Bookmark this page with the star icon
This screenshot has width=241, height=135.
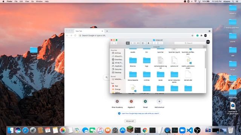(192, 36)
